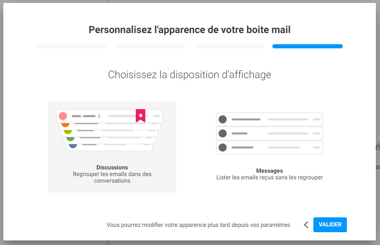The width and height of the screenshot is (380, 245).
Task: Click the Discussions label text
Action: click(x=112, y=167)
